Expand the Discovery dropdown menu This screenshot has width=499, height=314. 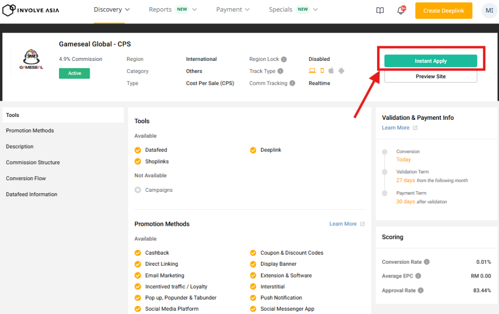(112, 10)
